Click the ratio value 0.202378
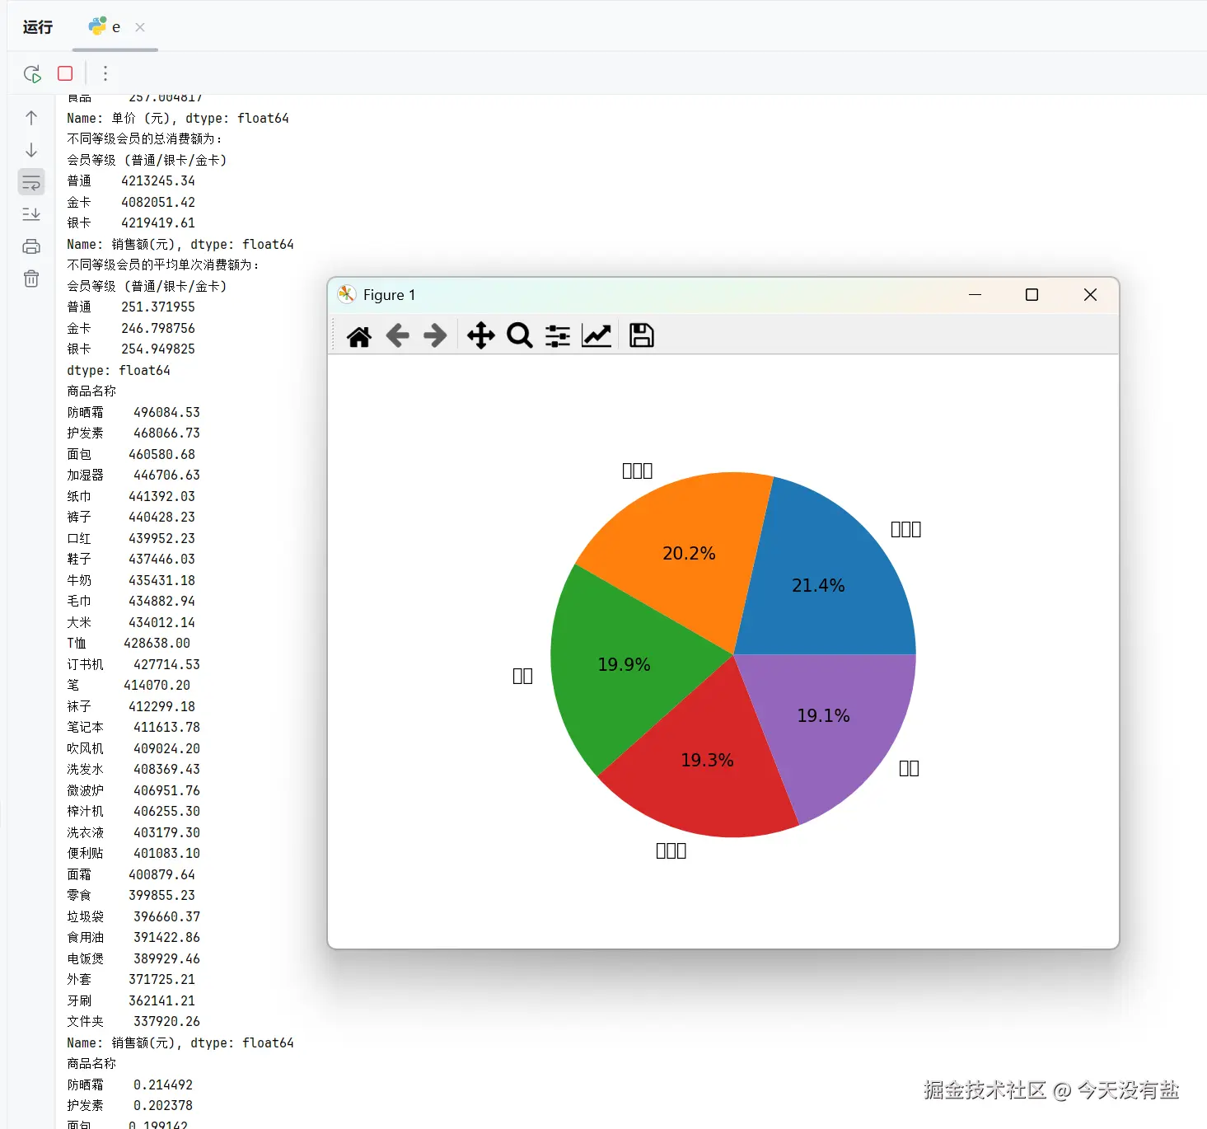 (x=163, y=1106)
